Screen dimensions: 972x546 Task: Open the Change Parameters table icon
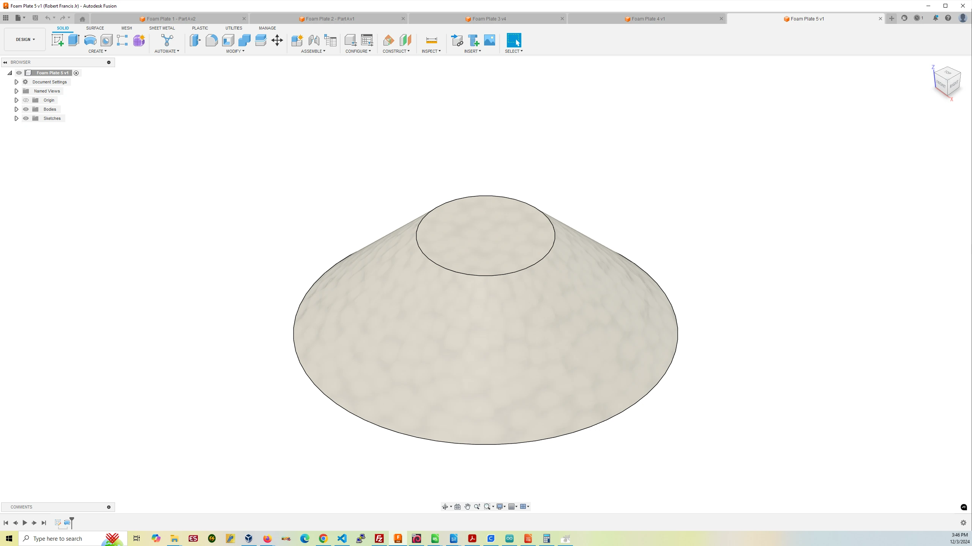(x=367, y=40)
